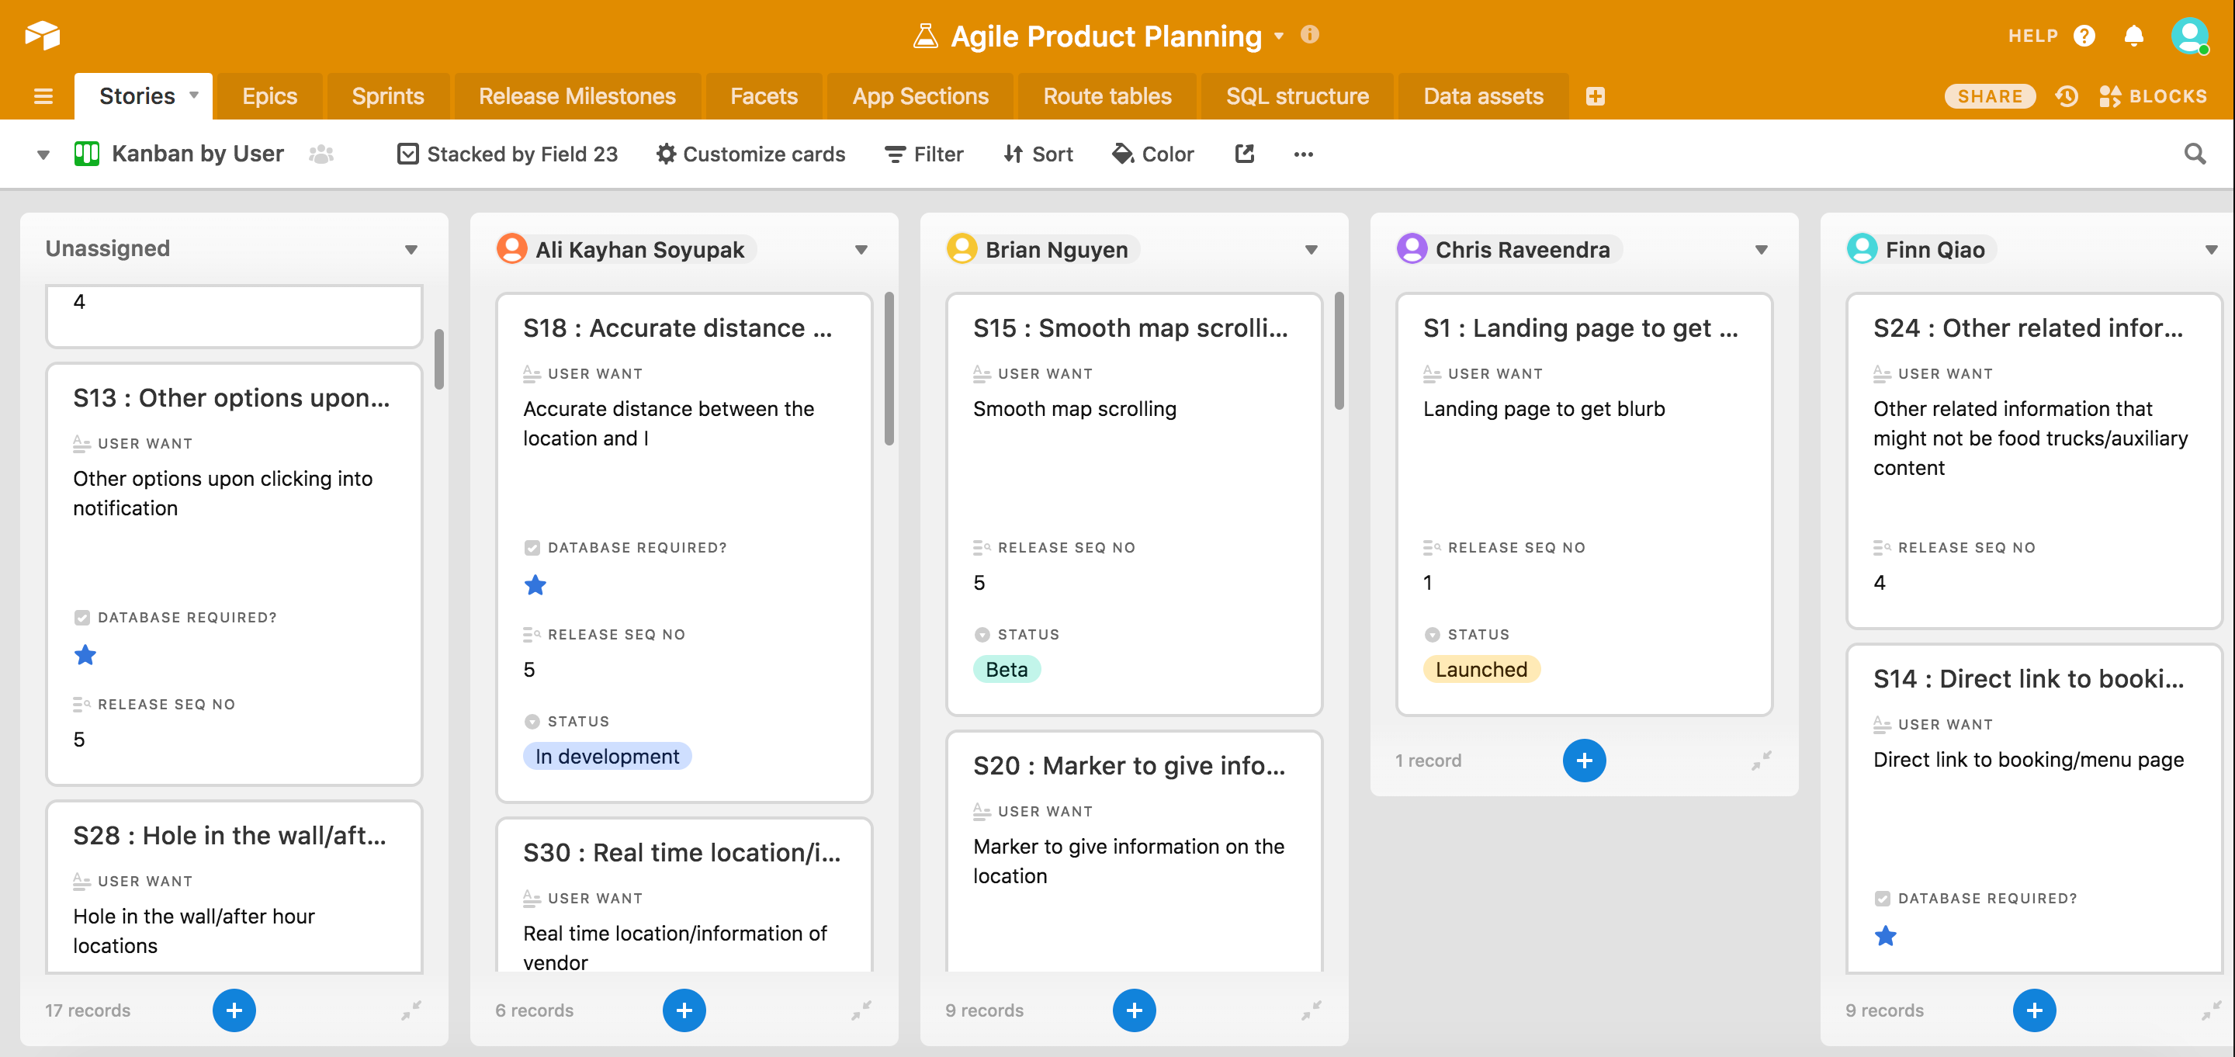The image size is (2235, 1057).
Task: Switch to the Sprints tab
Action: (387, 96)
